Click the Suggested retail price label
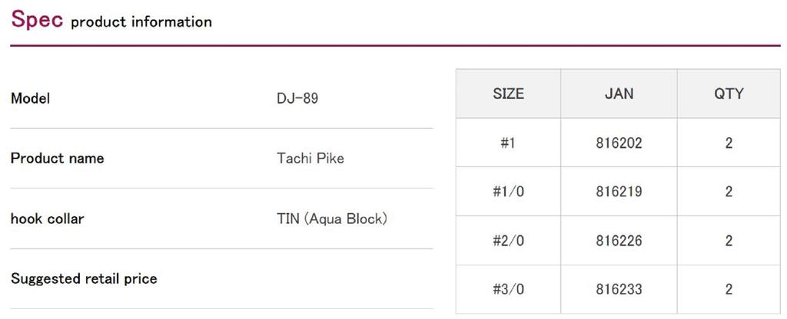Image resolution: width=787 pixels, height=319 pixels. click(x=84, y=279)
